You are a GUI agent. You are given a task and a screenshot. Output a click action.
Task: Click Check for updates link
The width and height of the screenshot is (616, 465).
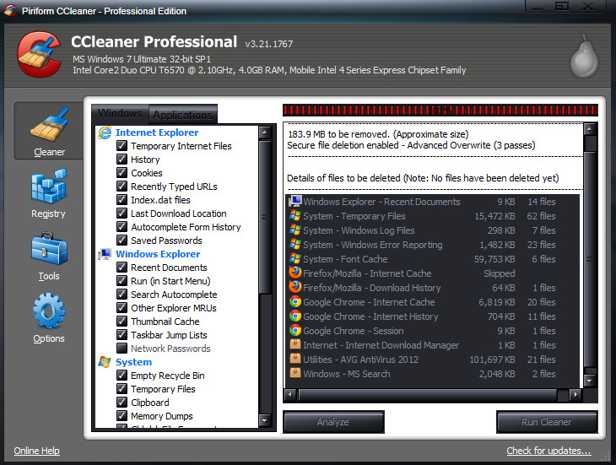click(x=548, y=451)
